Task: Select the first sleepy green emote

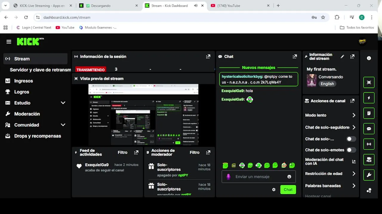Action: click(225, 165)
